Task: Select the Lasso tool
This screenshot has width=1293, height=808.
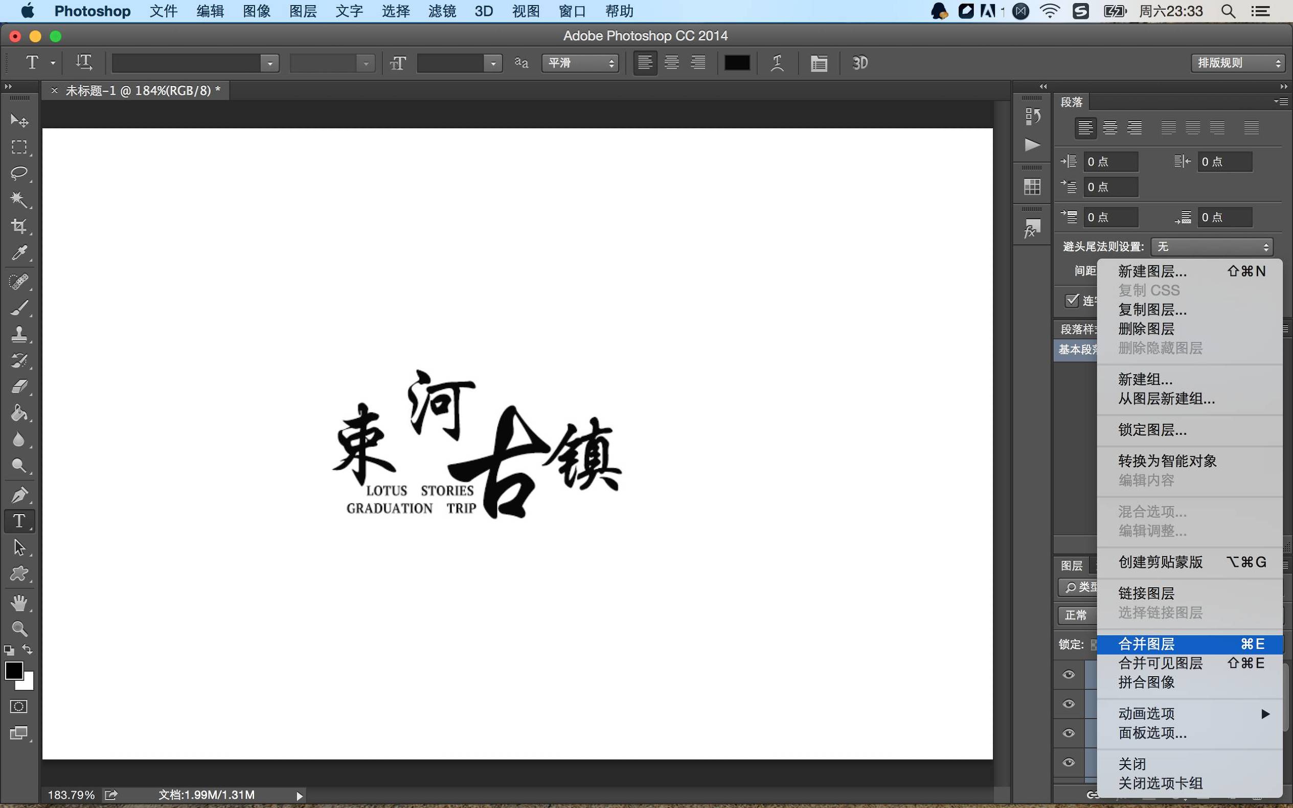Action: pyautogui.click(x=20, y=173)
